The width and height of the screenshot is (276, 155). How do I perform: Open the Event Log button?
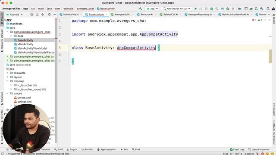[237, 149]
